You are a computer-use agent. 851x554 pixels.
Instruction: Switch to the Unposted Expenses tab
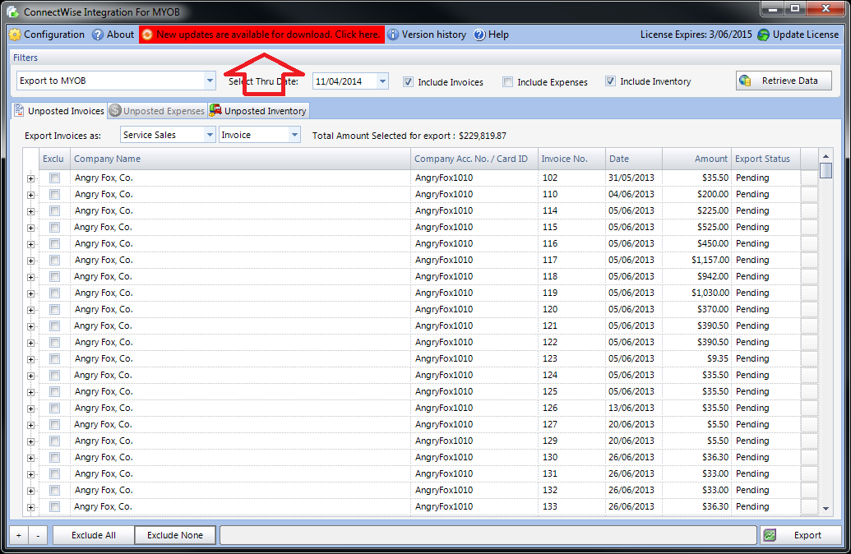coord(157,111)
